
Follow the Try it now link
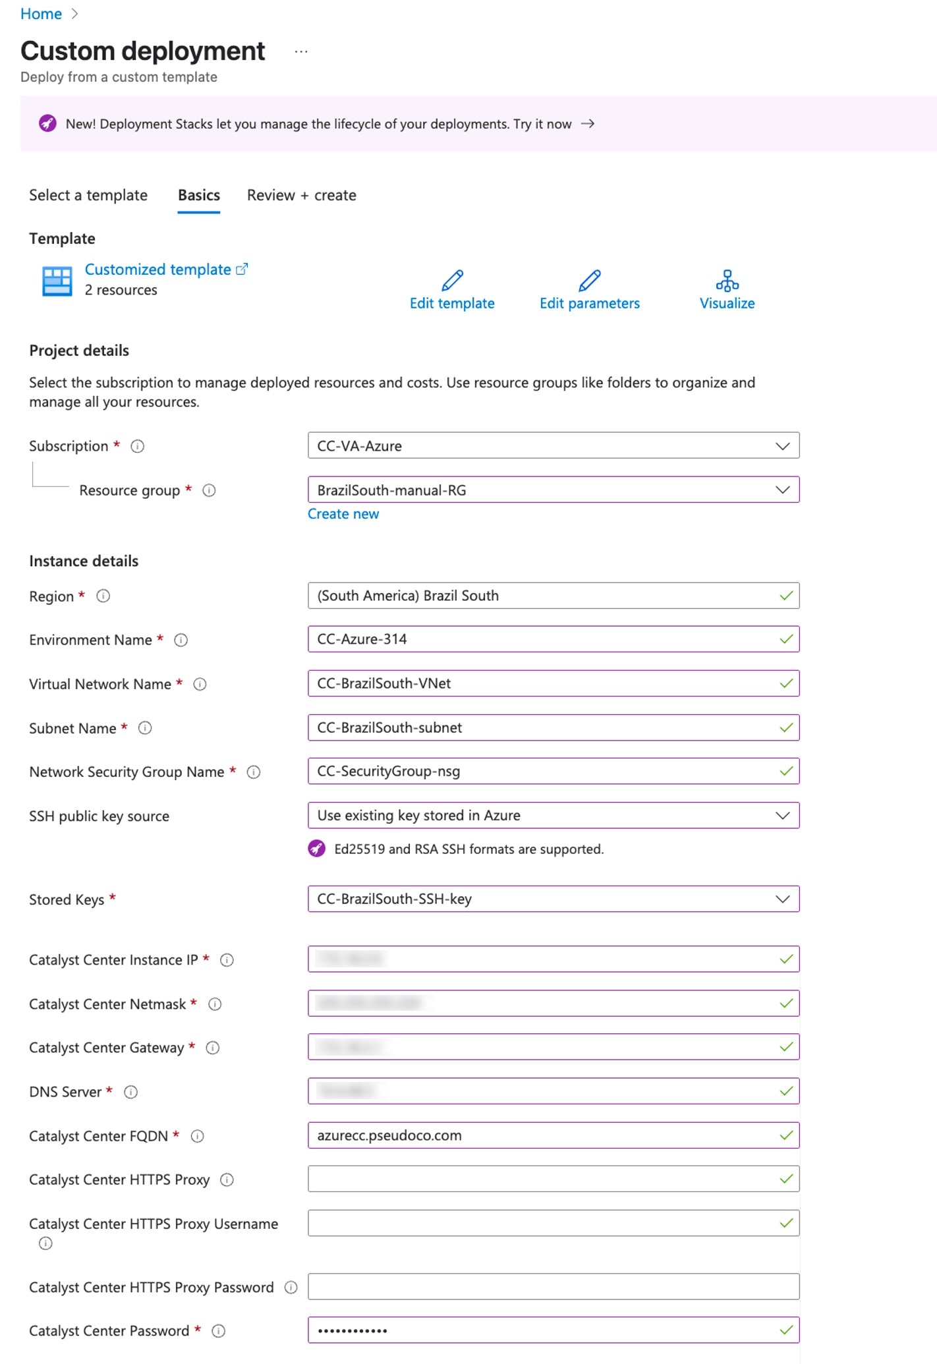click(x=543, y=124)
